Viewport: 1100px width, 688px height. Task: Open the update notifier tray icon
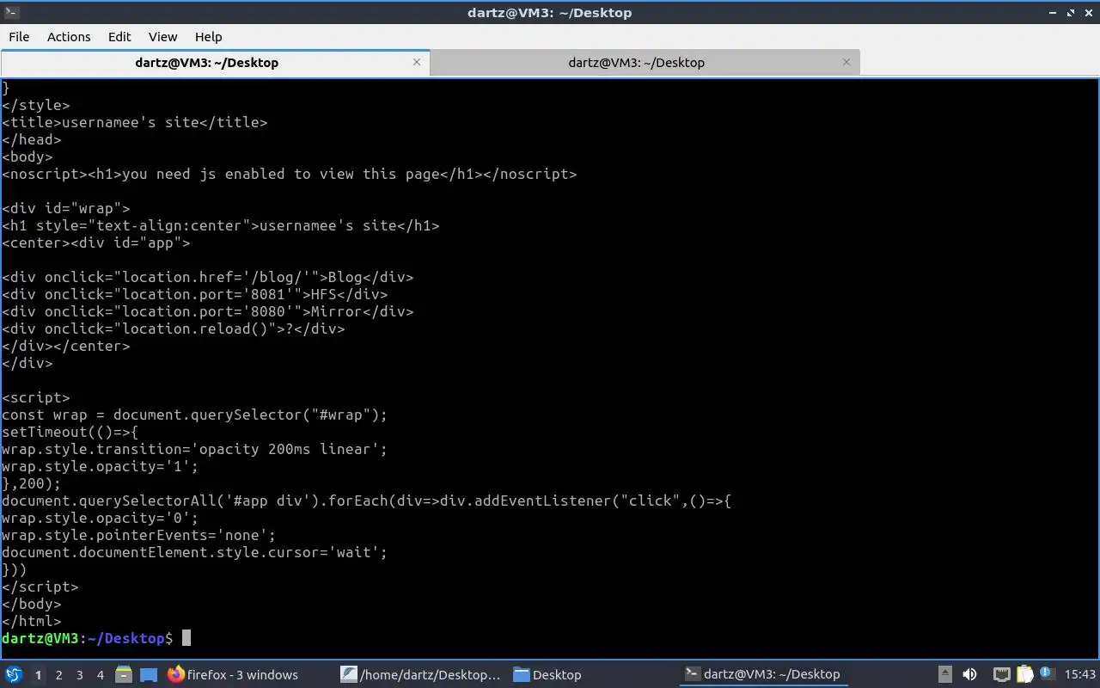(x=1046, y=674)
